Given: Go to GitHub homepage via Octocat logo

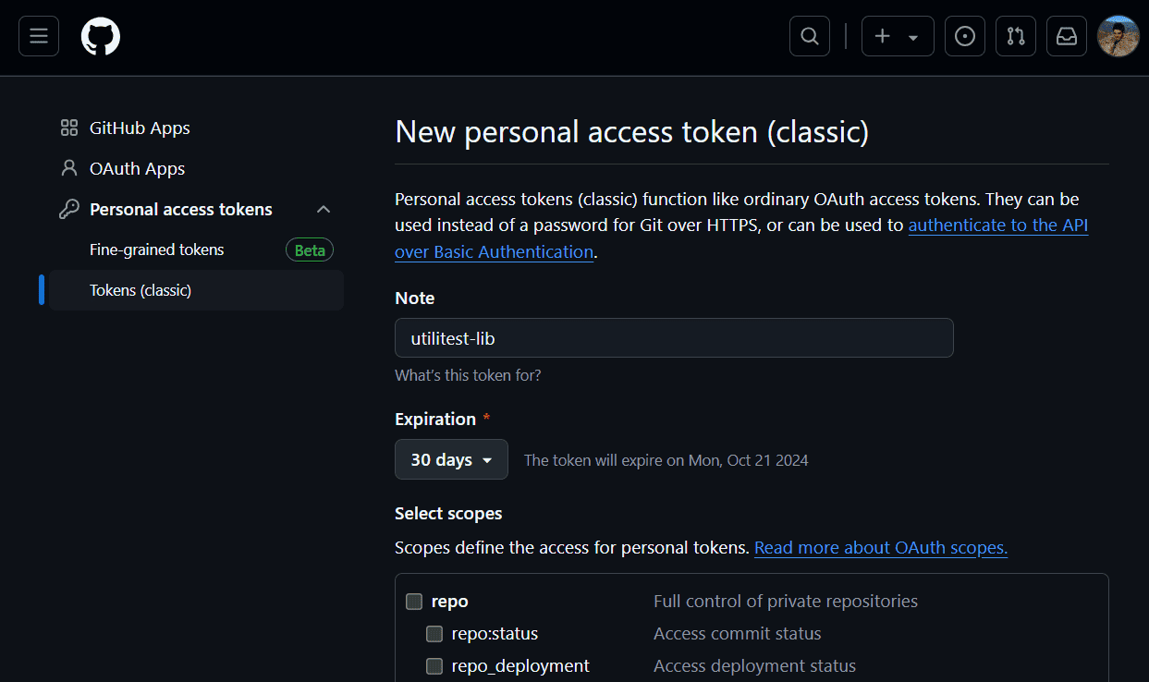Looking at the screenshot, I should coord(101,36).
